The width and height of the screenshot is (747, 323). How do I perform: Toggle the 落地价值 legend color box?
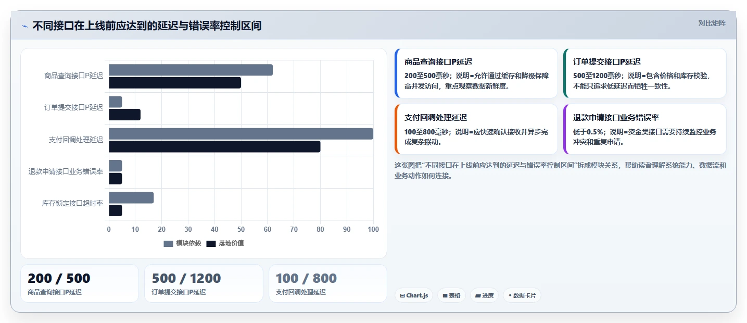(x=211, y=243)
